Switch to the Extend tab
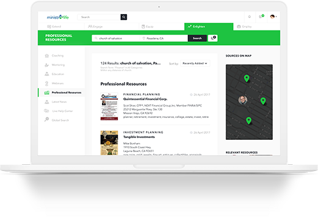The height and width of the screenshot is (219, 318). [54, 27]
